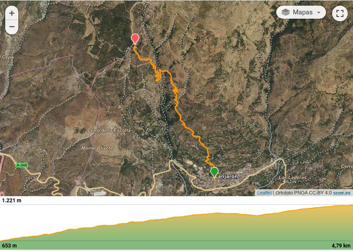Zoom in with the plus button
The image size is (353, 251).
pyautogui.click(x=12, y=13)
